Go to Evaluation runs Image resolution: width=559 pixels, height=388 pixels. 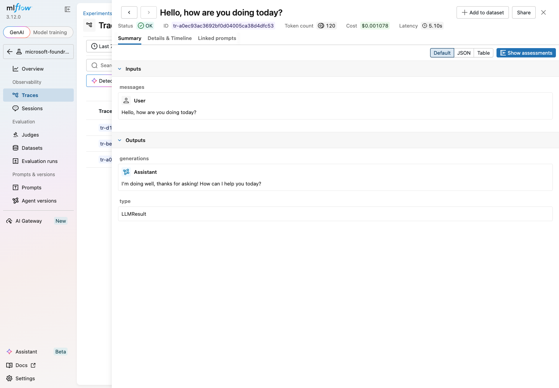38,161
